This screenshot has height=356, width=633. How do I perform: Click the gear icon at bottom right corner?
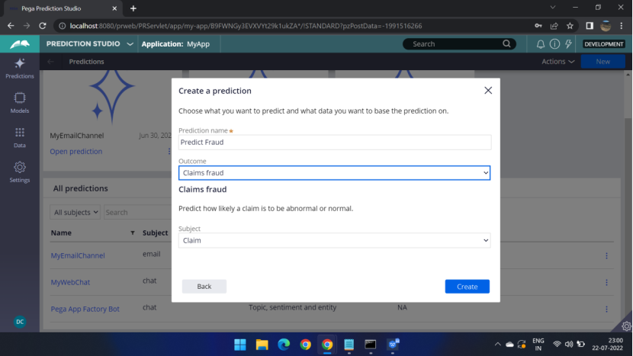point(626,326)
